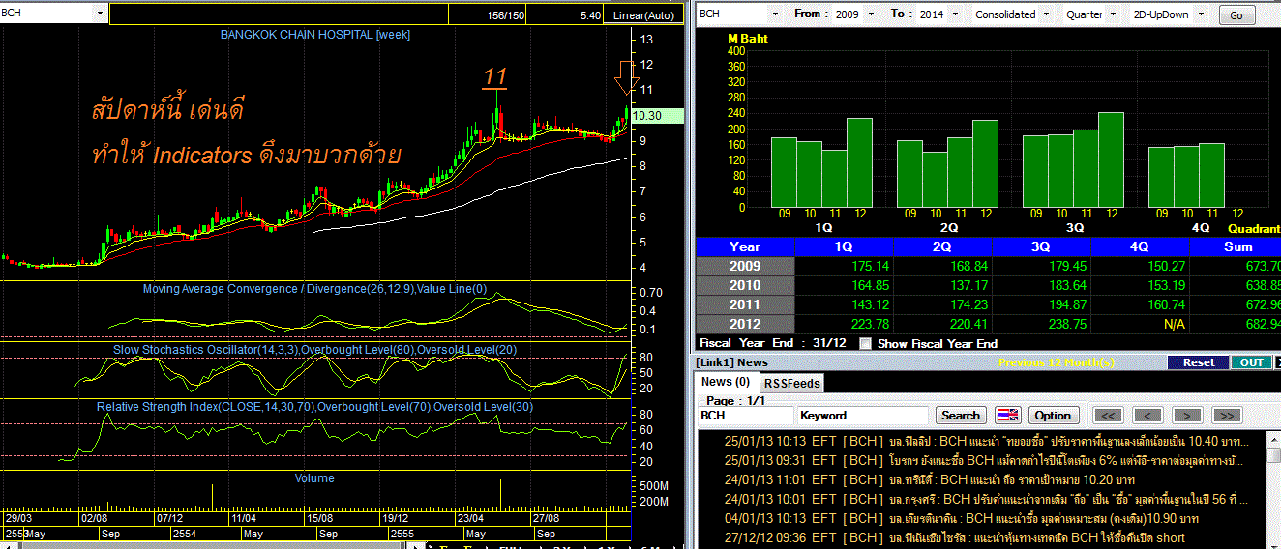The height and width of the screenshot is (549, 1281).
Task: Select the News (0) tab
Action: pos(726,382)
